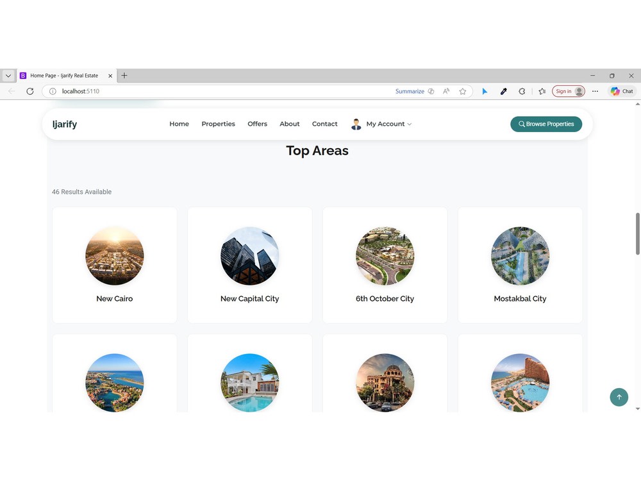Click the back navigation arrow

coord(12,91)
